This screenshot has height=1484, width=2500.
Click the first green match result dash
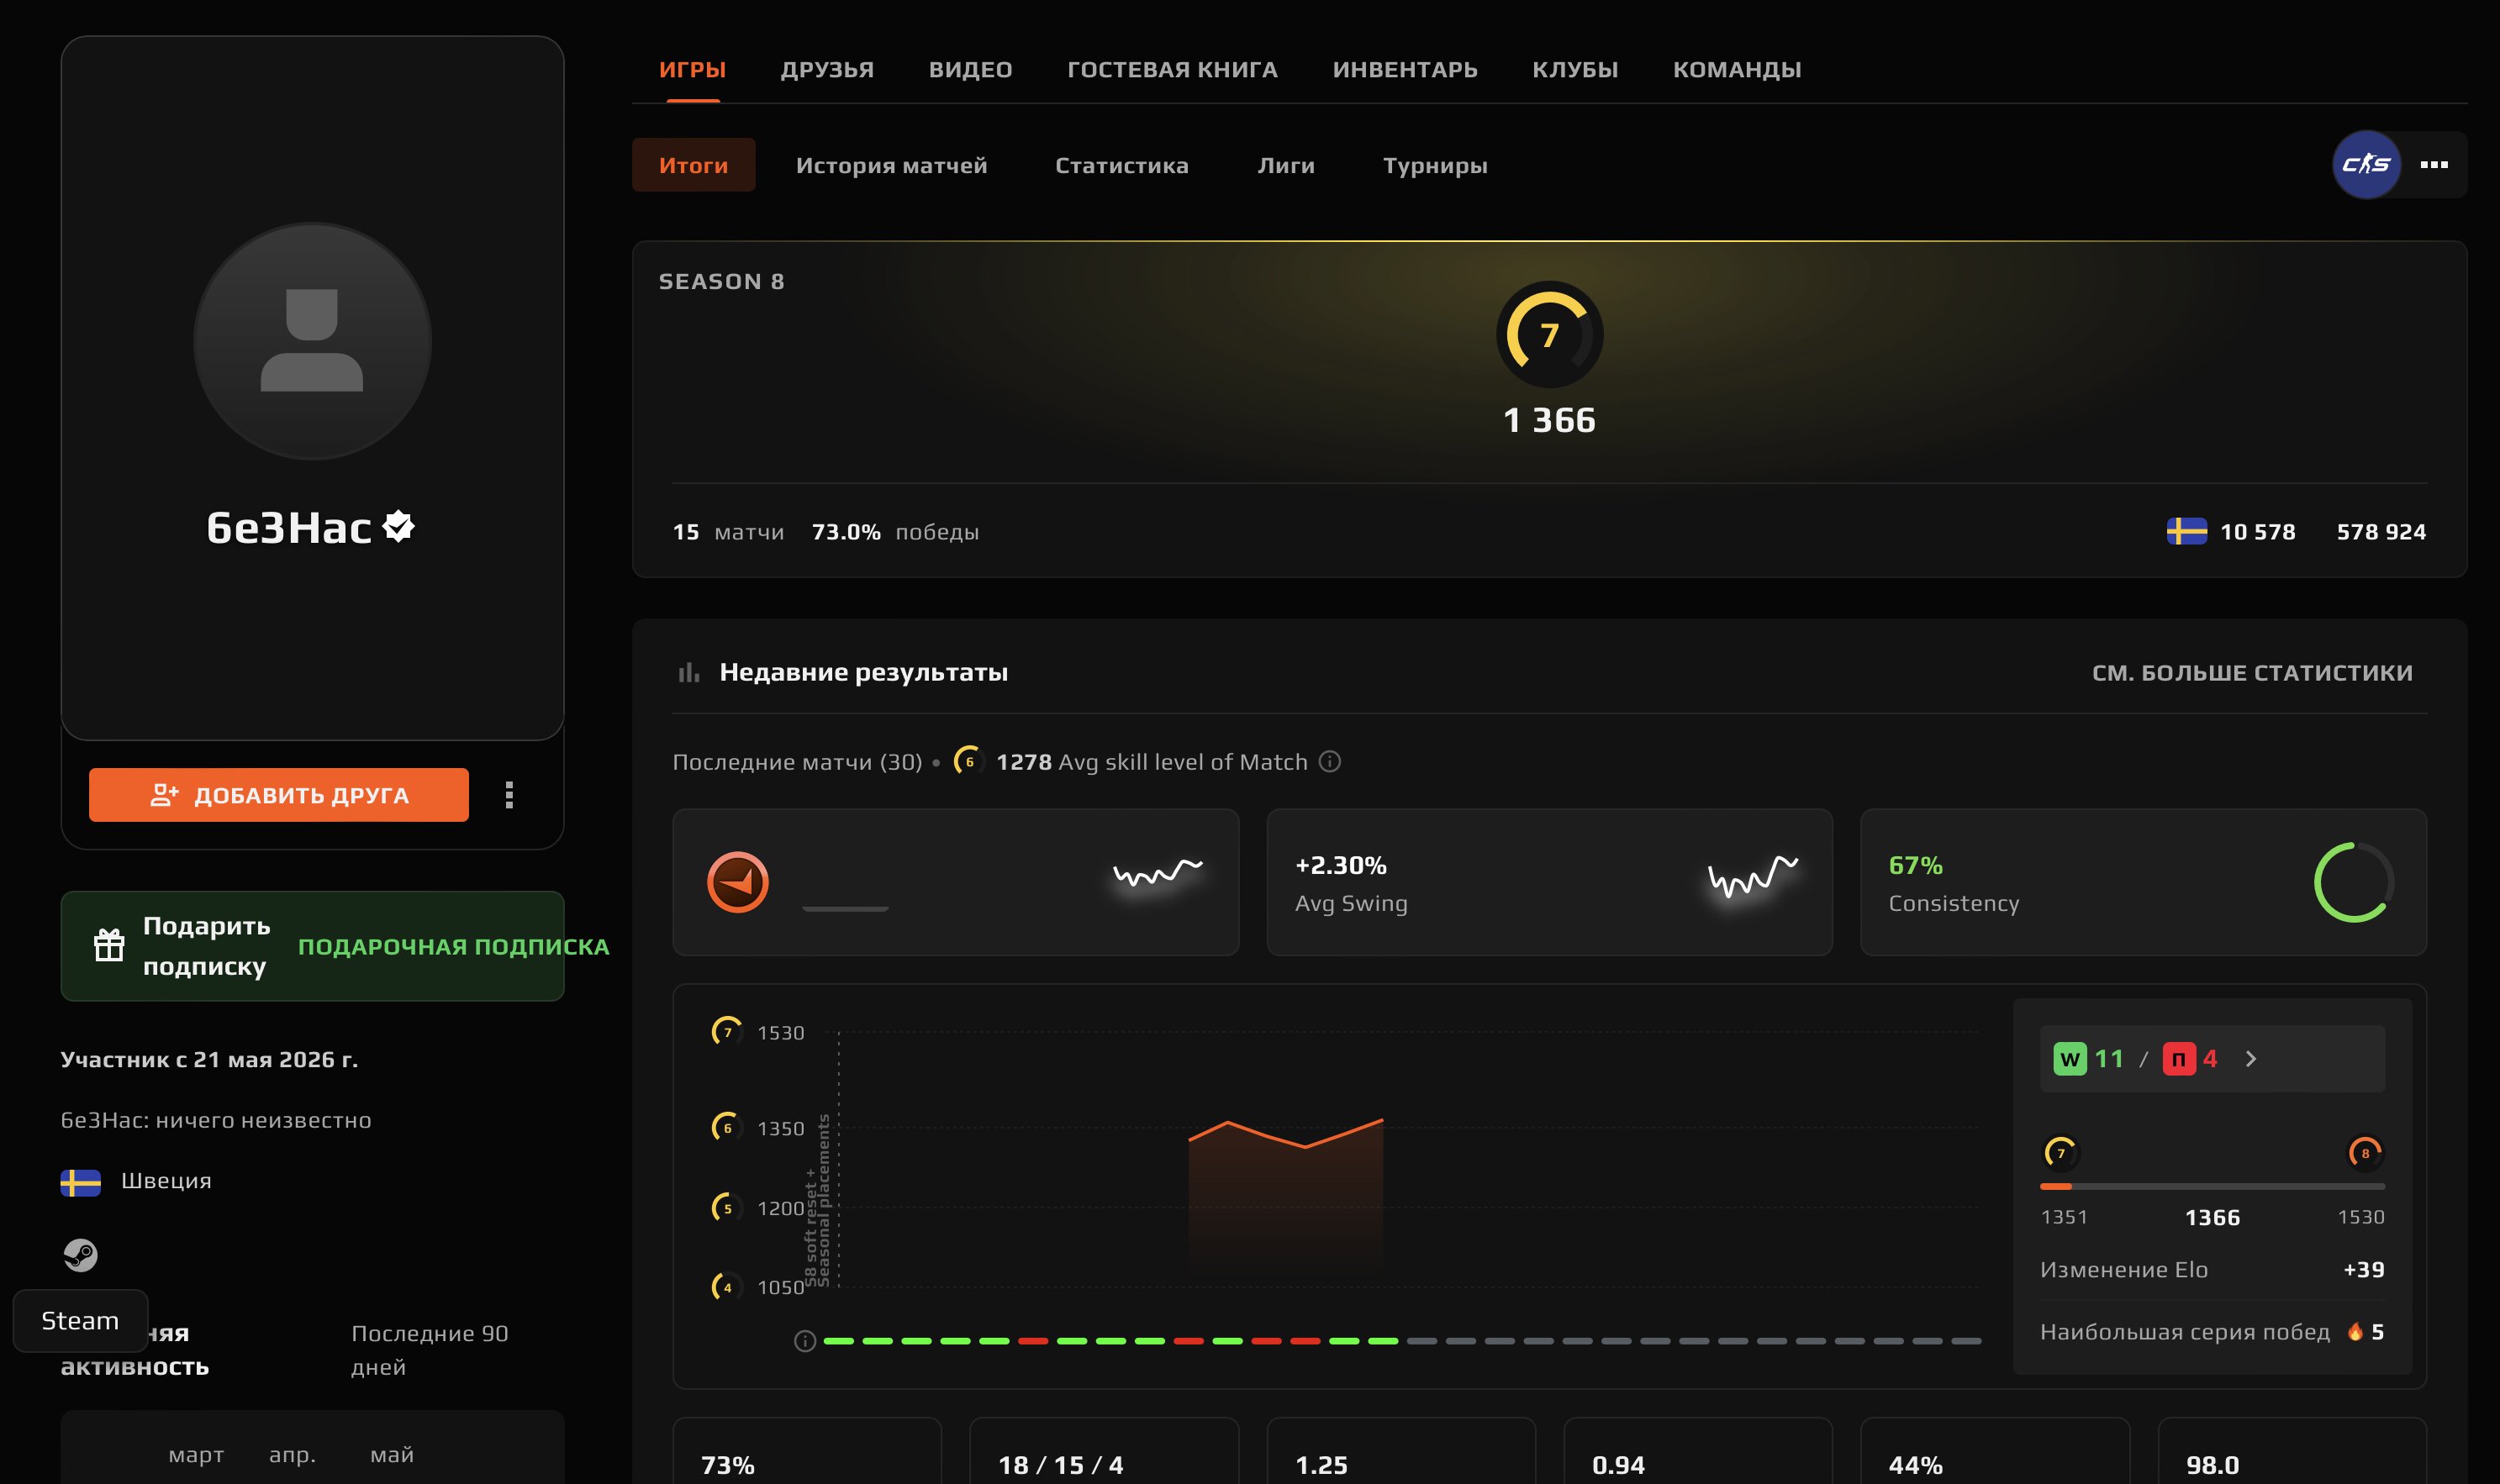click(838, 1341)
